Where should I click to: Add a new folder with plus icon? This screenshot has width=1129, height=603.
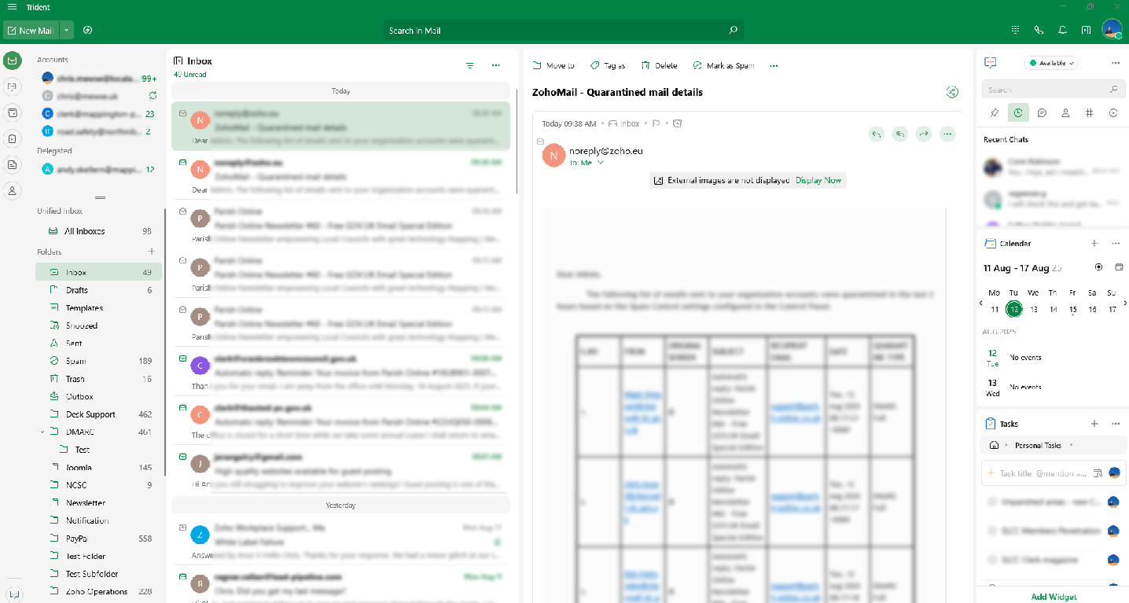[x=152, y=252]
